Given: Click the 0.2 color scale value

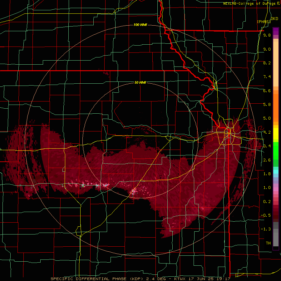Looking at the screenshot, I should coord(267,202).
